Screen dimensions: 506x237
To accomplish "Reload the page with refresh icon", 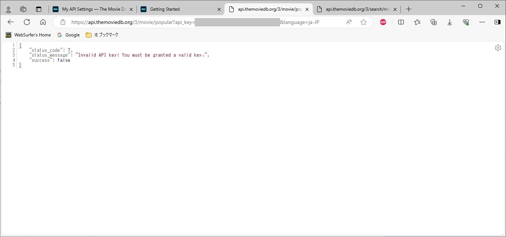I will (27, 22).
